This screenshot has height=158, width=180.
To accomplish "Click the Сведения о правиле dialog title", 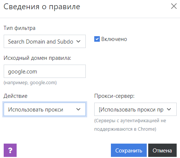I will point(42,7).
